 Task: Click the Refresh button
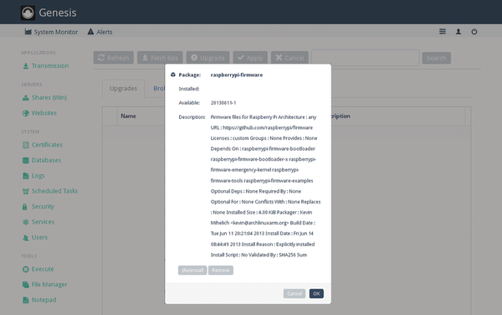114,58
